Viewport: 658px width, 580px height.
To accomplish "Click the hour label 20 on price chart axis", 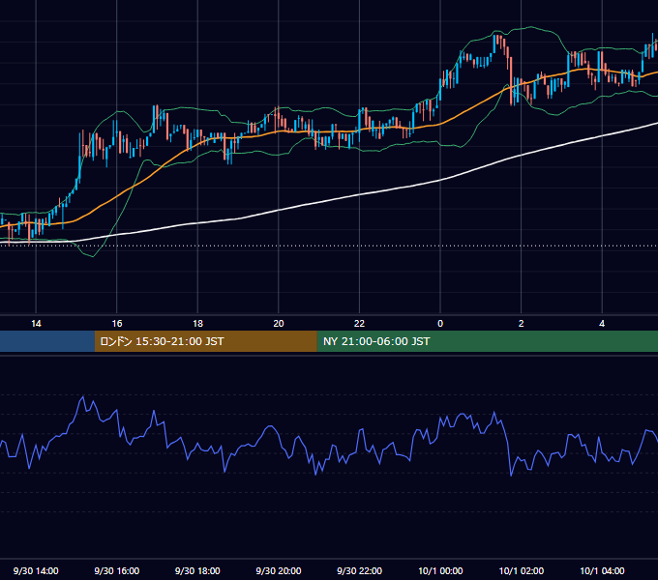I will (x=279, y=324).
